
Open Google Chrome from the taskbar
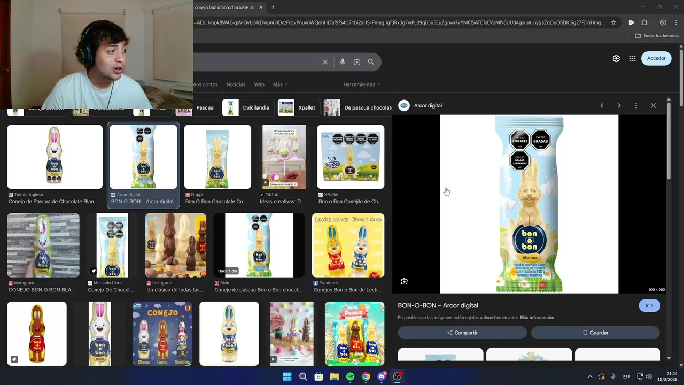point(366,376)
